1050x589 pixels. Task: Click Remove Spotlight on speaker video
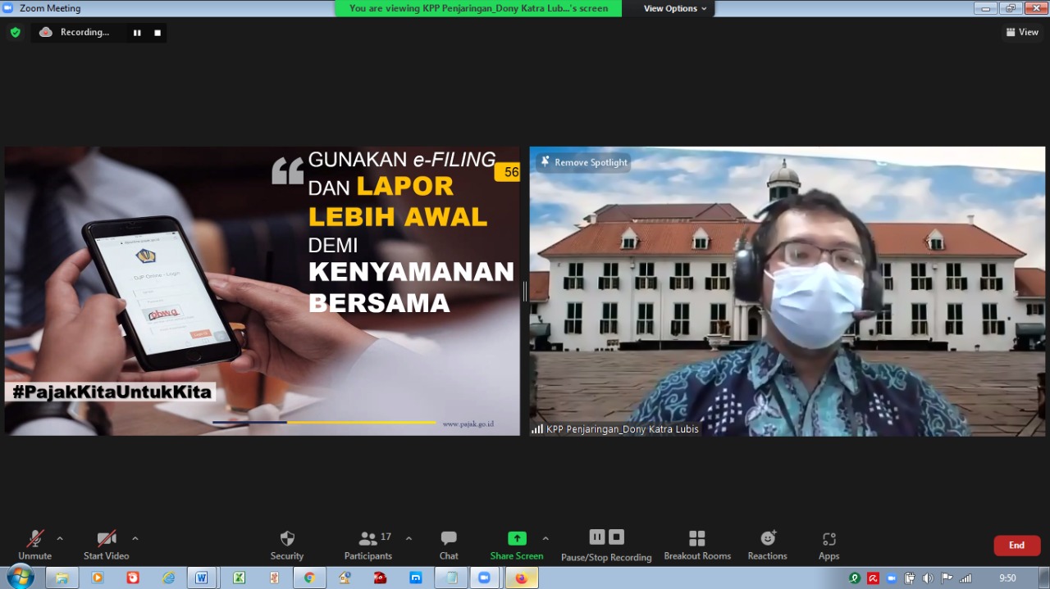583,162
